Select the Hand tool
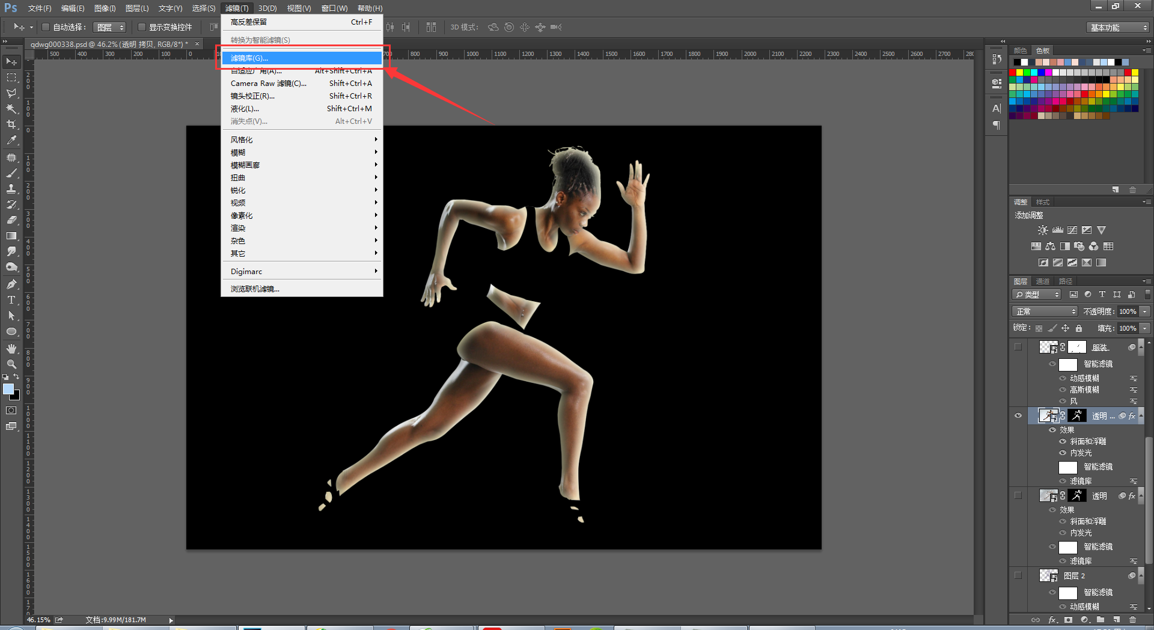Image resolution: width=1154 pixels, height=630 pixels. (11, 349)
